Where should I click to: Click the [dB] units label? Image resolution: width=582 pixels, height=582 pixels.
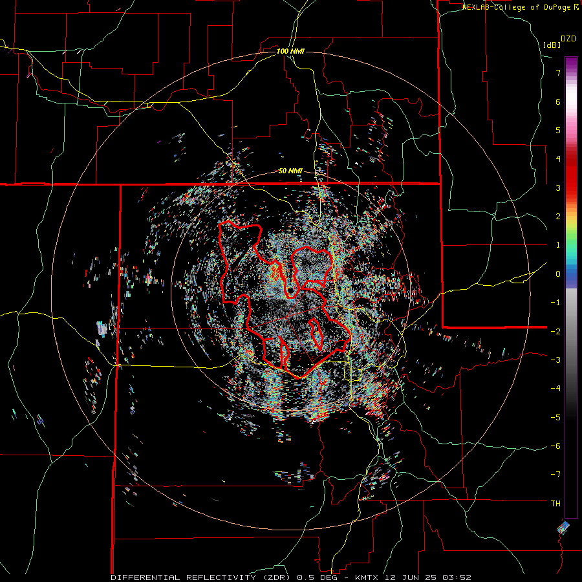[552, 45]
